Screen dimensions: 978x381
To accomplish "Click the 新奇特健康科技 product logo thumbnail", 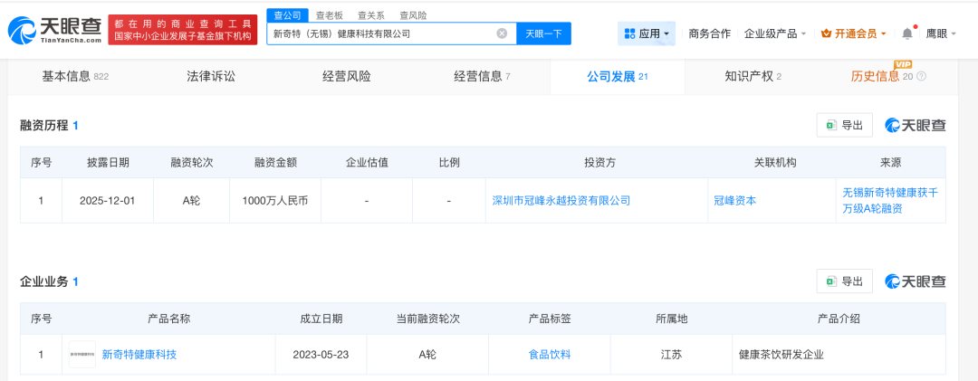I will click(82, 354).
